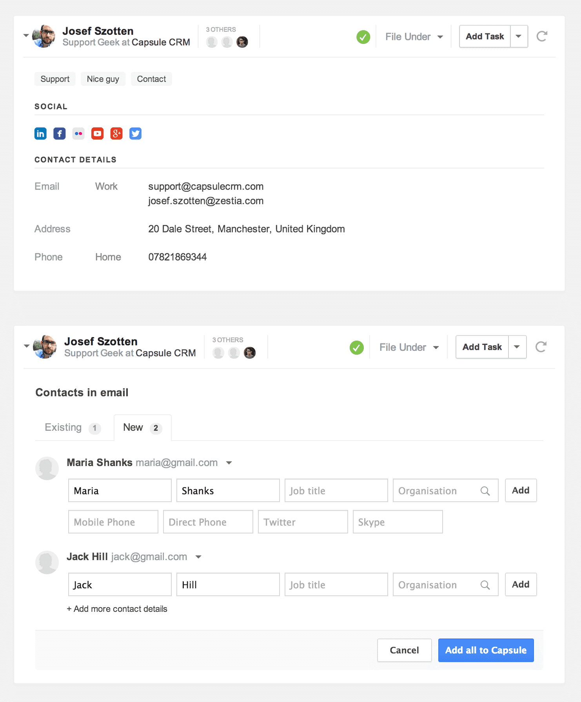Expand dropdown next to maria@gmail.com
Image resolution: width=581 pixels, height=702 pixels.
pos(229,463)
